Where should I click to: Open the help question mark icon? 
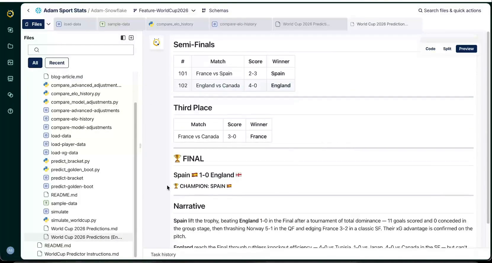click(x=10, y=111)
